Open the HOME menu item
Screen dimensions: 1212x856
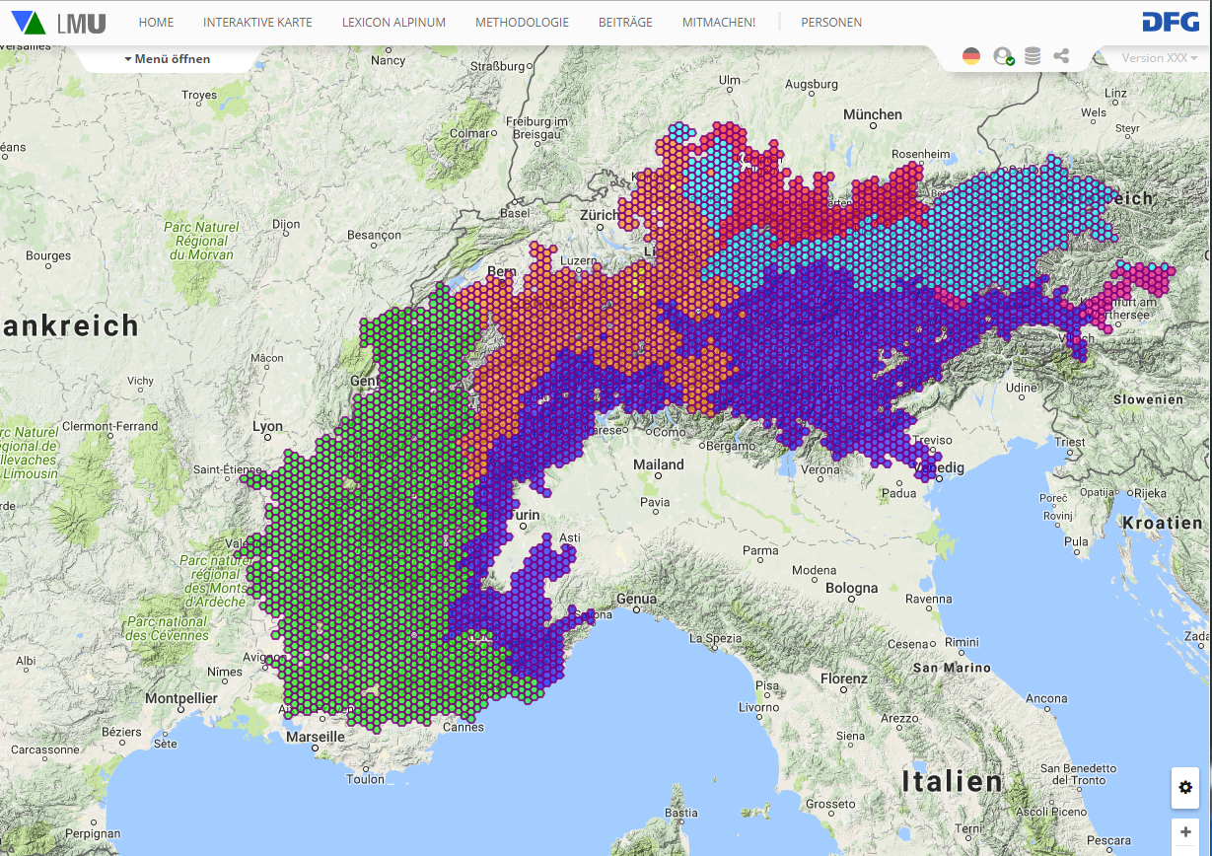pos(156,23)
